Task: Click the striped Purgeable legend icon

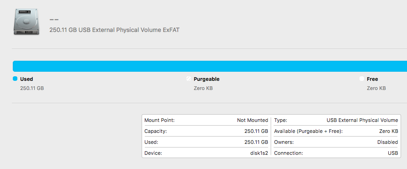Action: pyautogui.click(x=189, y=79)
